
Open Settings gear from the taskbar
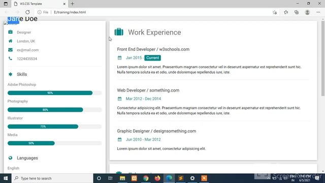coord(192,178)
